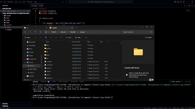Select the parts folder row
Viewport: 195px width, 109px height.
[76, 55]
